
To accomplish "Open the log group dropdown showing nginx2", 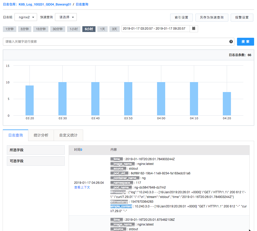I will pos(26,17).
